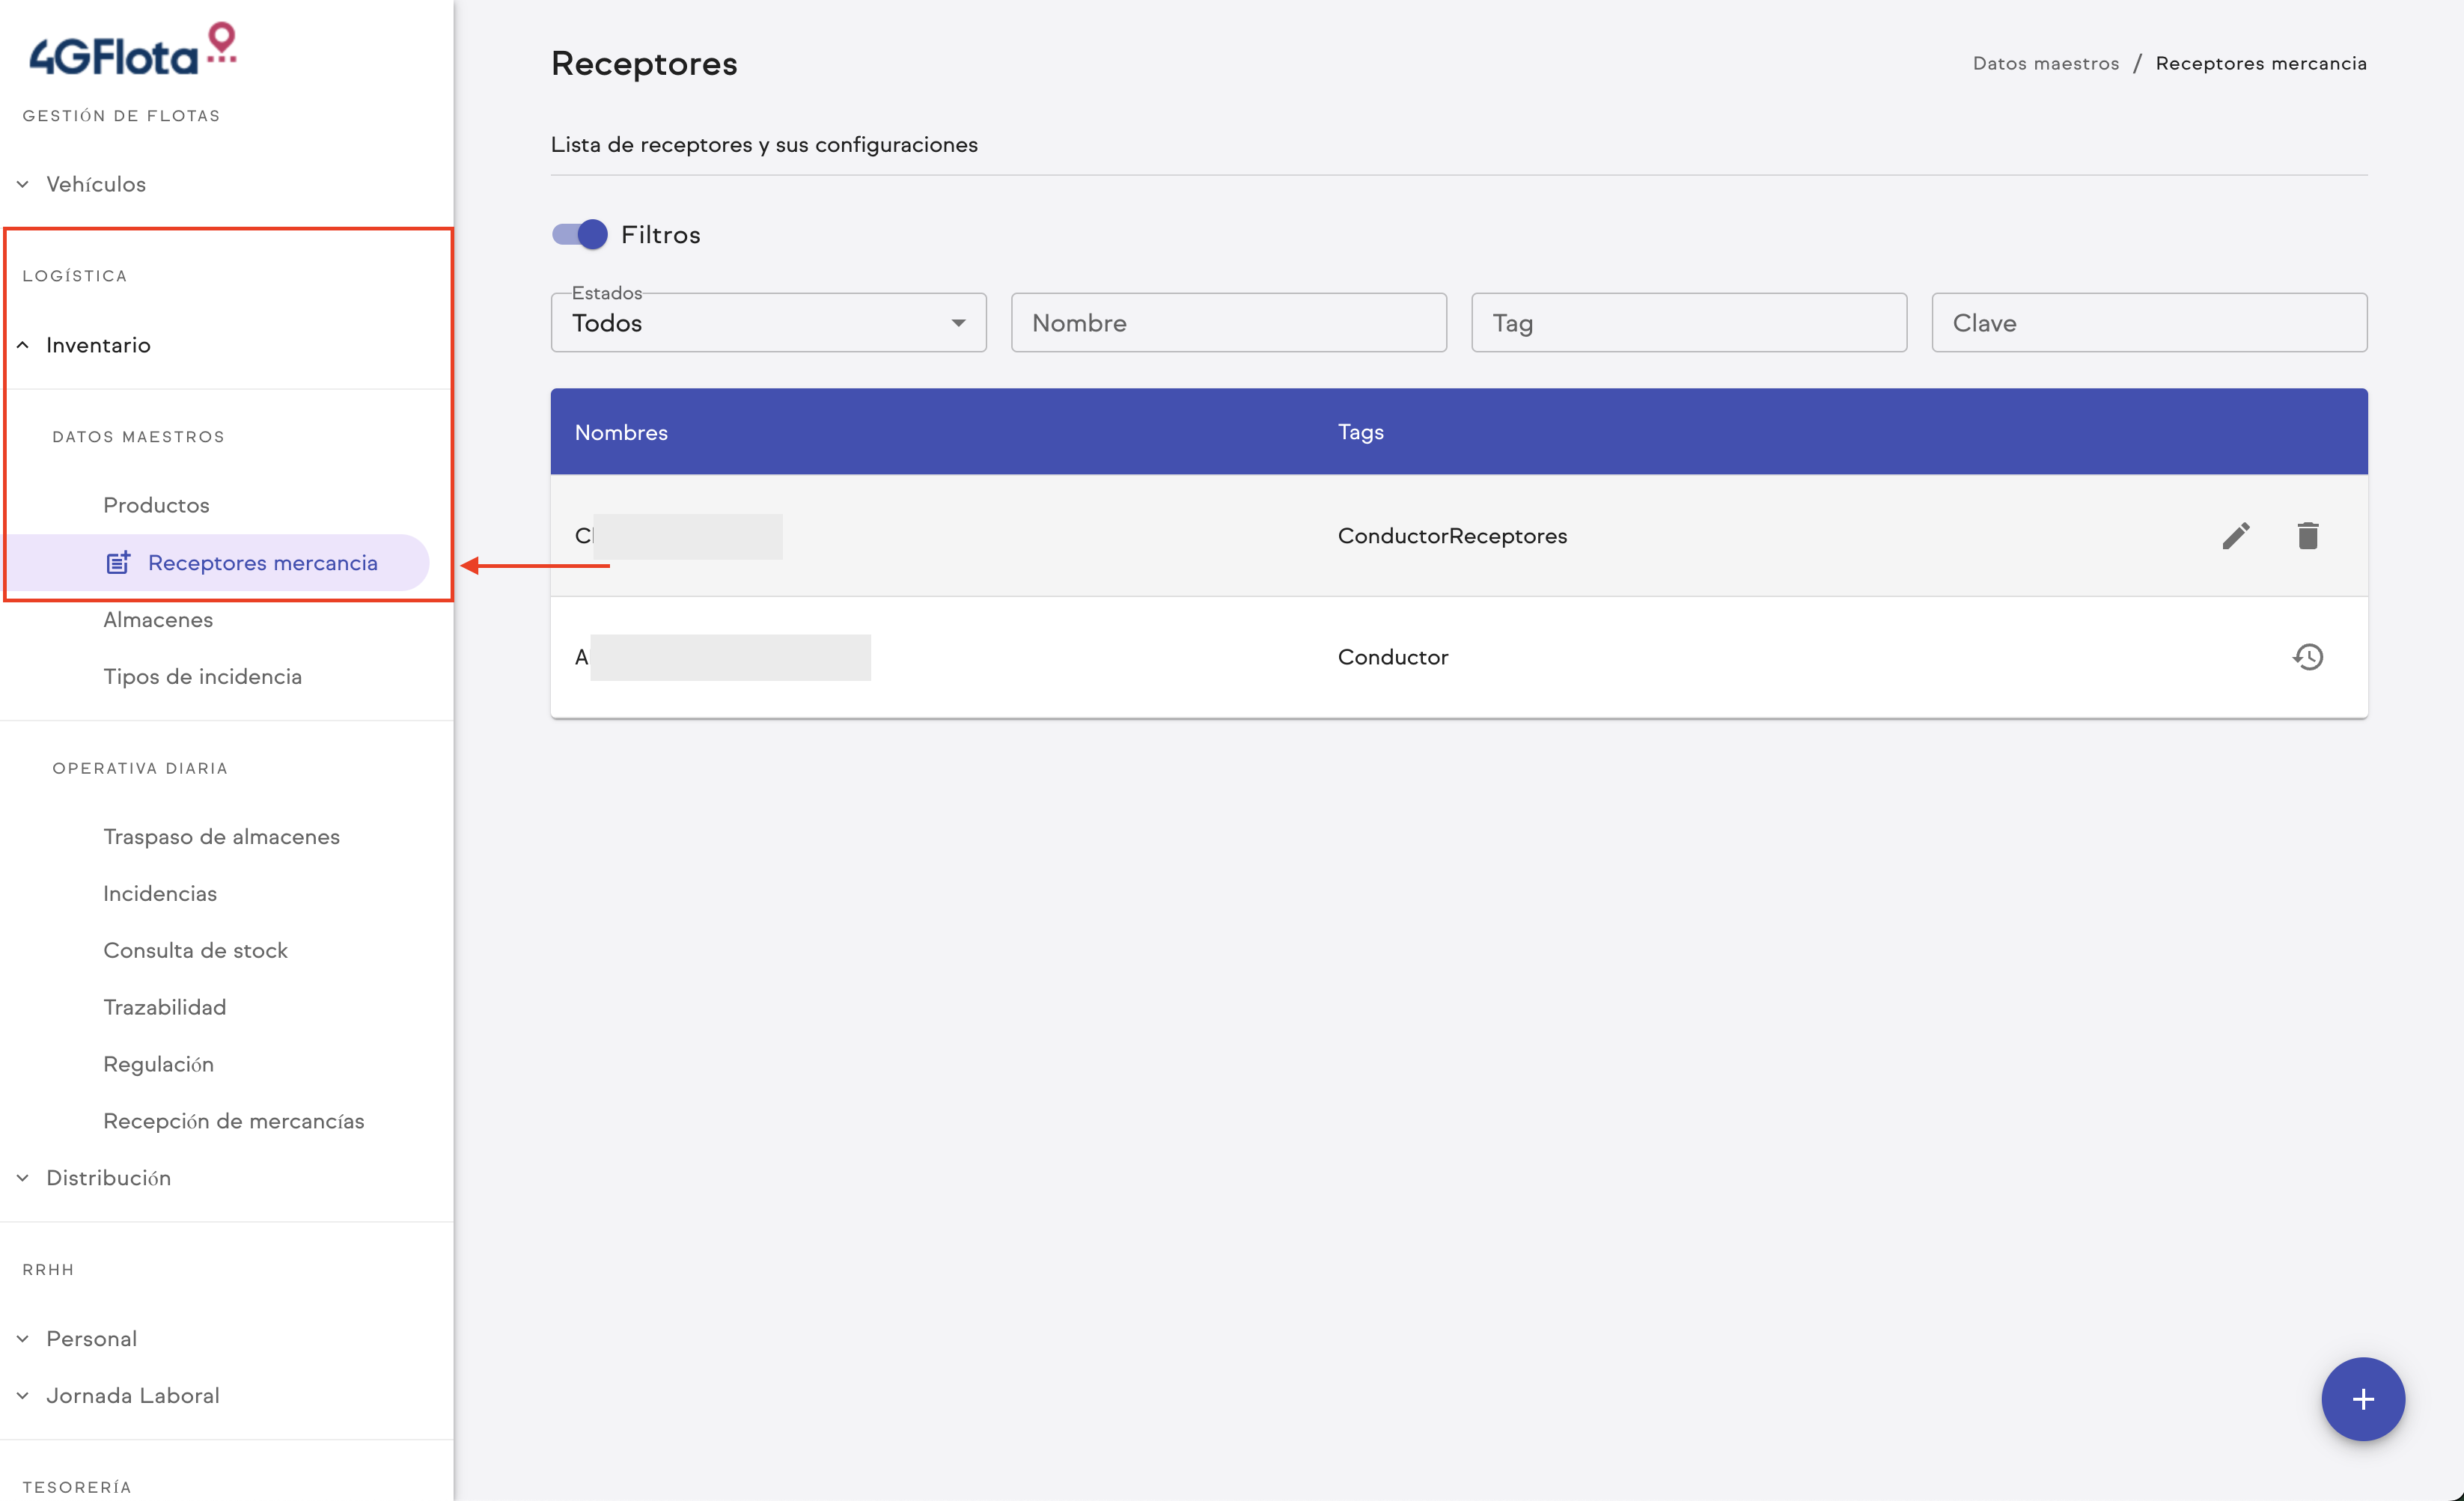Screen dimensions: 2464x1501
Task: Click the Nombre filter field
Action: pos(1228,322)
